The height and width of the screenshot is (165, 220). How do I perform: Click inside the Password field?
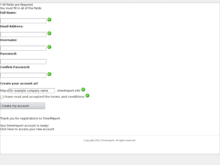(23, 62)
